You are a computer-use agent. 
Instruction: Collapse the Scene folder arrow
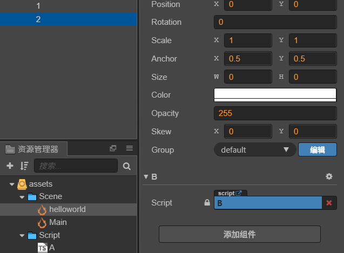point(22,197)
